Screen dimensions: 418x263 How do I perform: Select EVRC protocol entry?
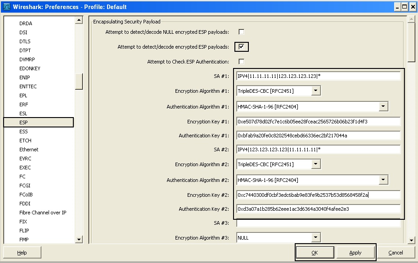(25, 159)
